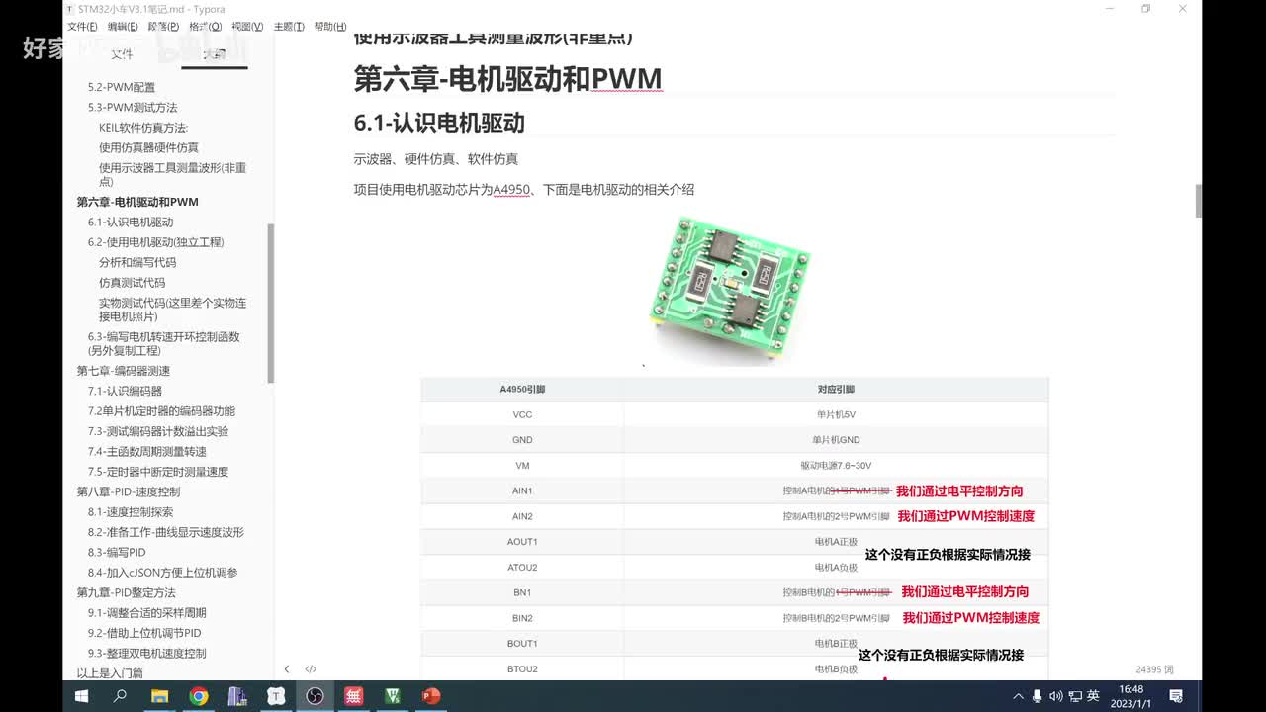Viewport: 1266px width, 712px height.
Task: Open the volume tray control
Action: click(x=1055, y=696)
